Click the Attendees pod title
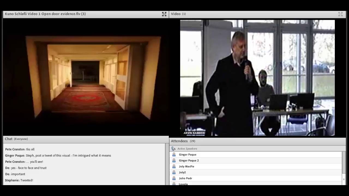 coord(179,141)
